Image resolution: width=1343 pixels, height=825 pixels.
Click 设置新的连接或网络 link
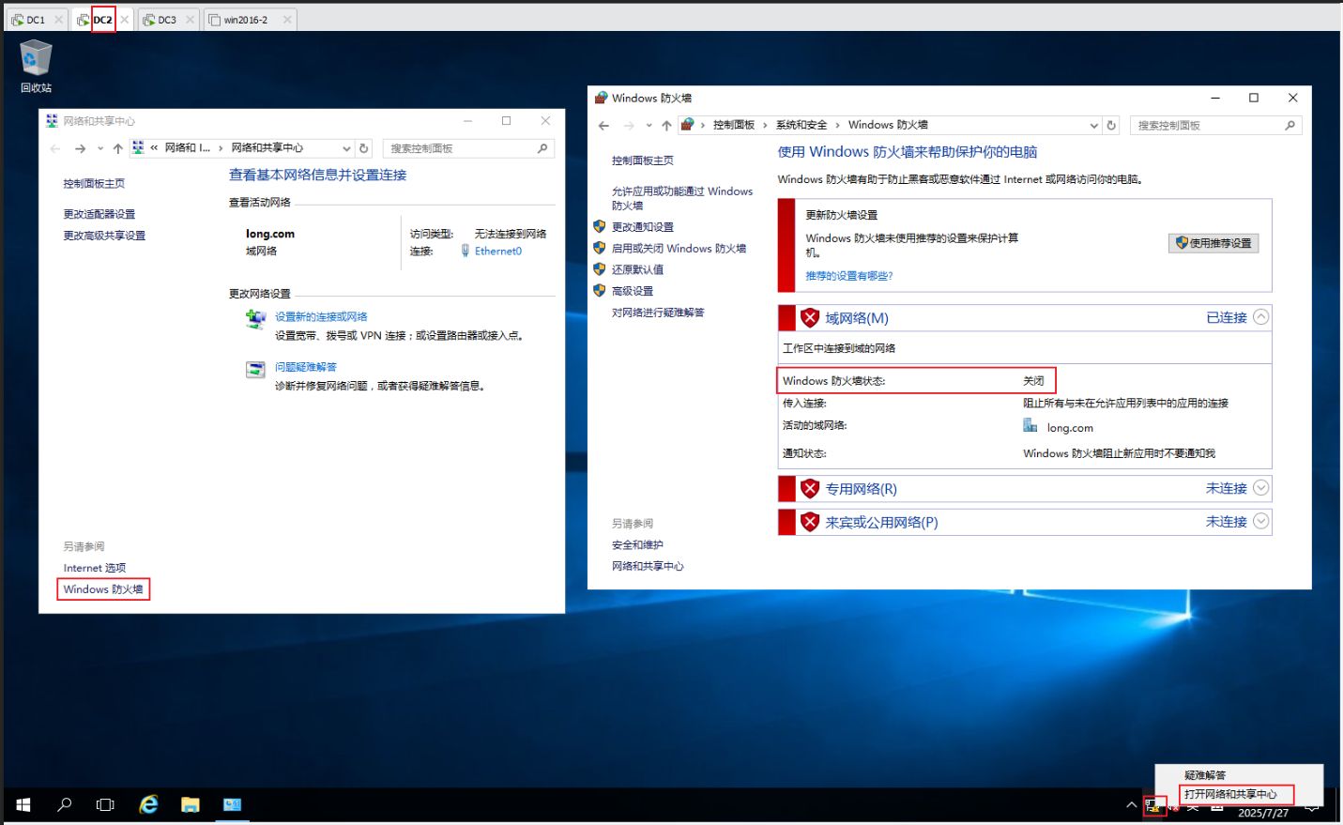(321, 316)
